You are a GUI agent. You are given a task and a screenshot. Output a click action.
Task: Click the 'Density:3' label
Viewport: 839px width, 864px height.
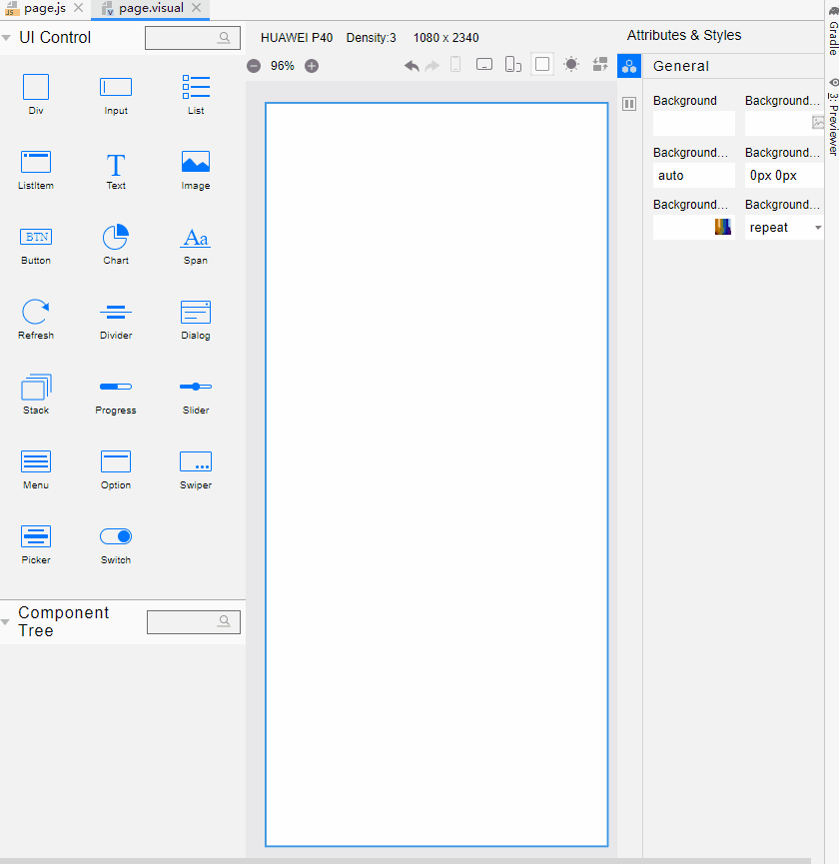coord(371,38)
